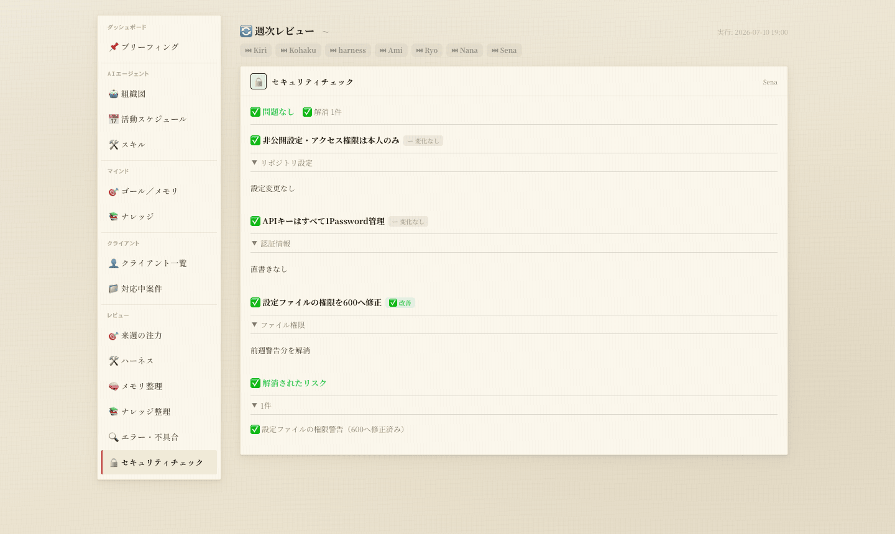The width and height of the screenshot is (895, 534).
Task: Toggle the 問題なし green checkmark
Action: 255,112
